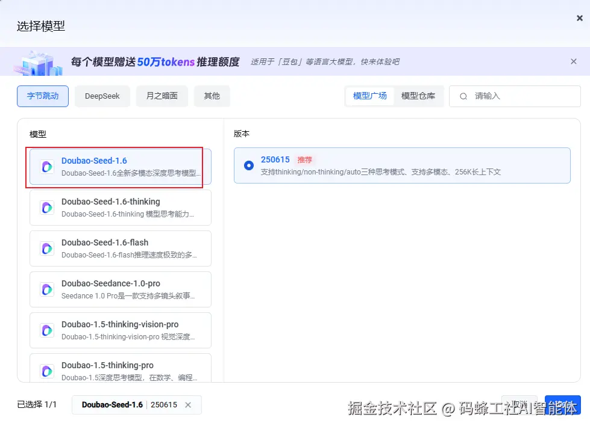Click the Doubao-Seed-1.6全新多模态 description text

pyautogui.click(x=131, y=173)
